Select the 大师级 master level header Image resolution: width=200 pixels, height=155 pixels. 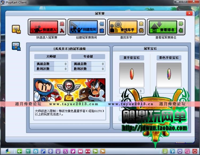point(51,57)
